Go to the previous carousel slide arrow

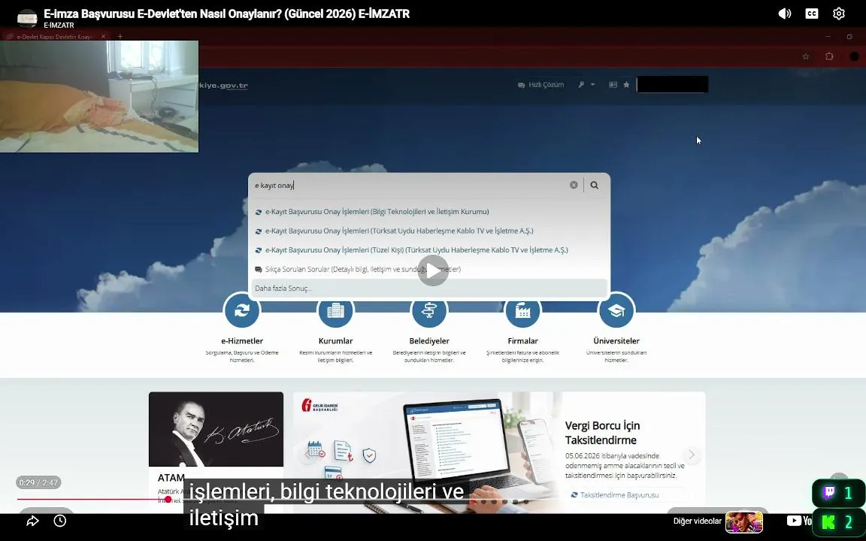[x=308, y=455]
